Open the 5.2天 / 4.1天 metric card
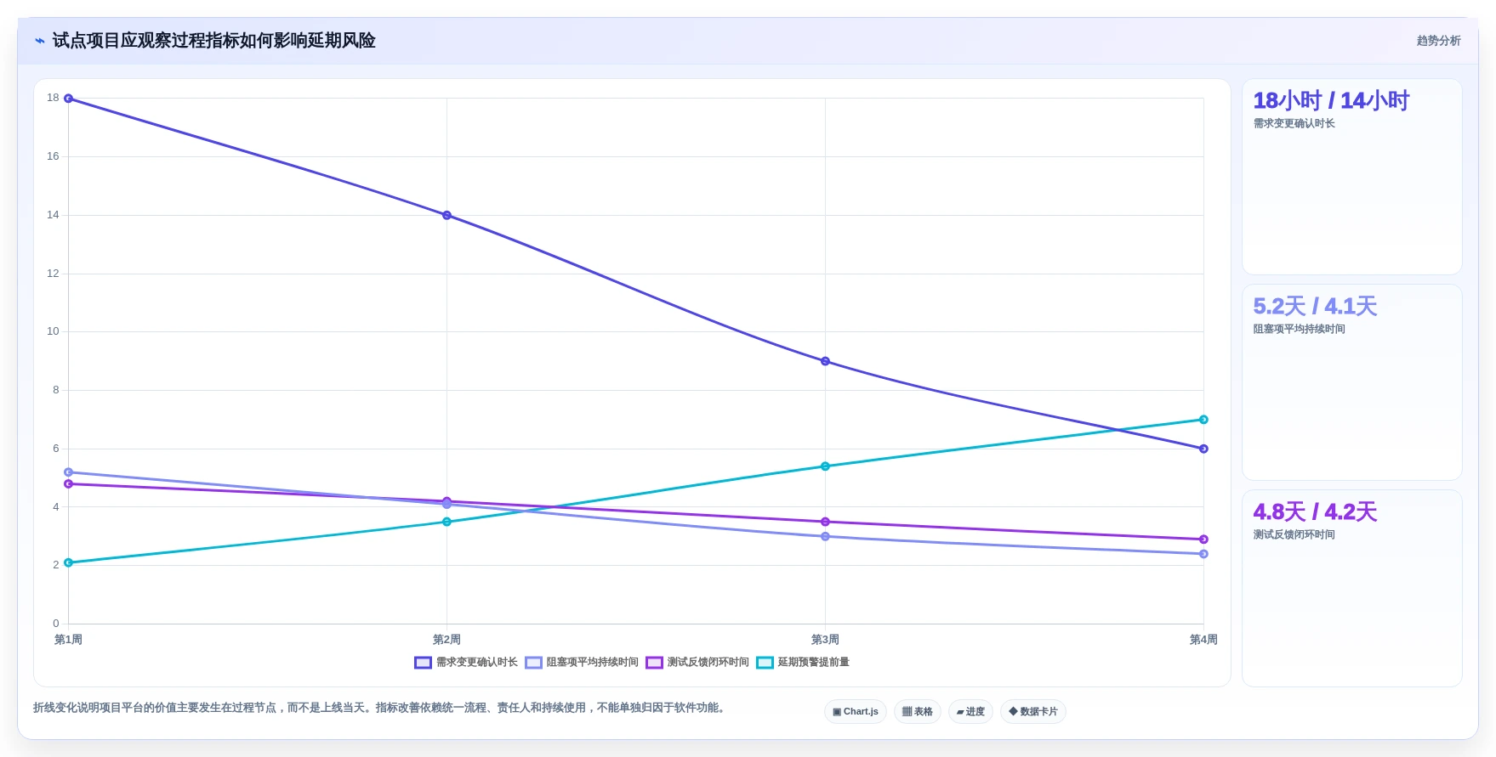1496x757 pixels. 1352,382
